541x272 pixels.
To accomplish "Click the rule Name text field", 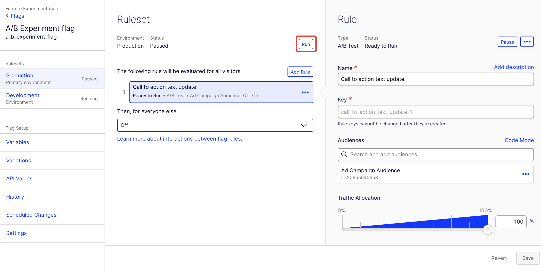I will pyautogui.click(x=435, y=79).
